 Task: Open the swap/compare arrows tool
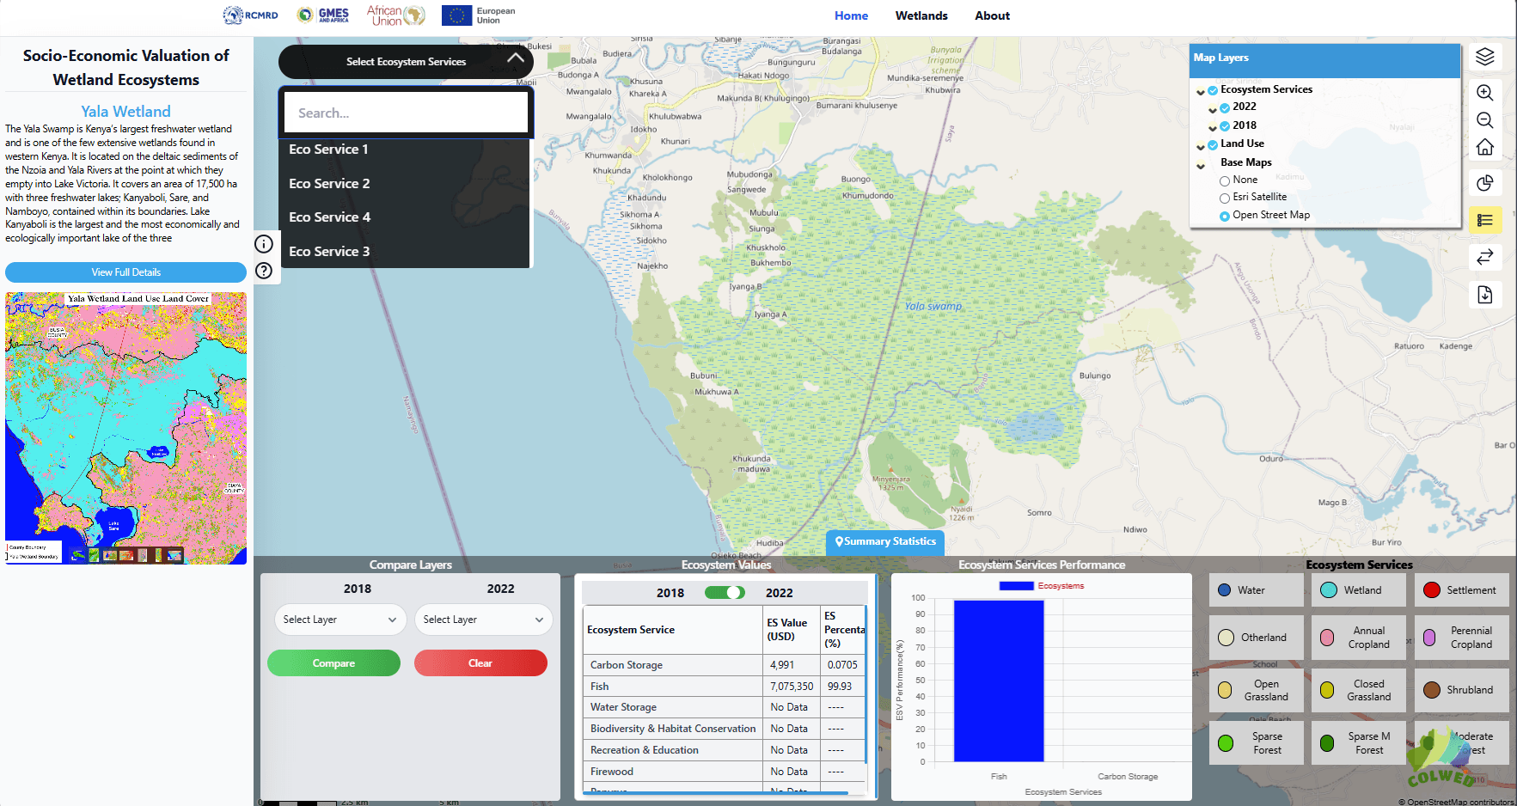pos(1484,257)
